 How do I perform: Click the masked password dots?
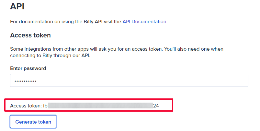click(x=25, y=81)
